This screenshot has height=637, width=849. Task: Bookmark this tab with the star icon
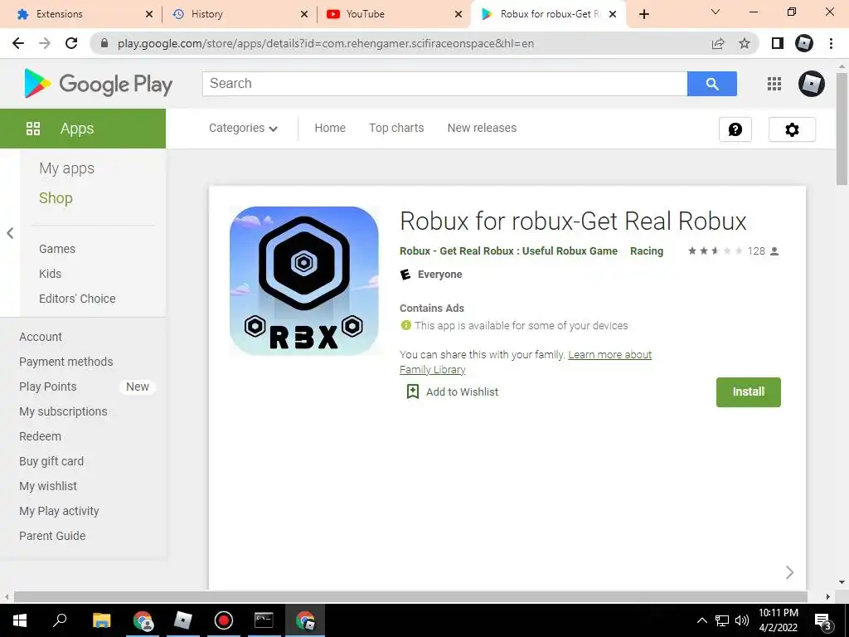click(745, 43)
